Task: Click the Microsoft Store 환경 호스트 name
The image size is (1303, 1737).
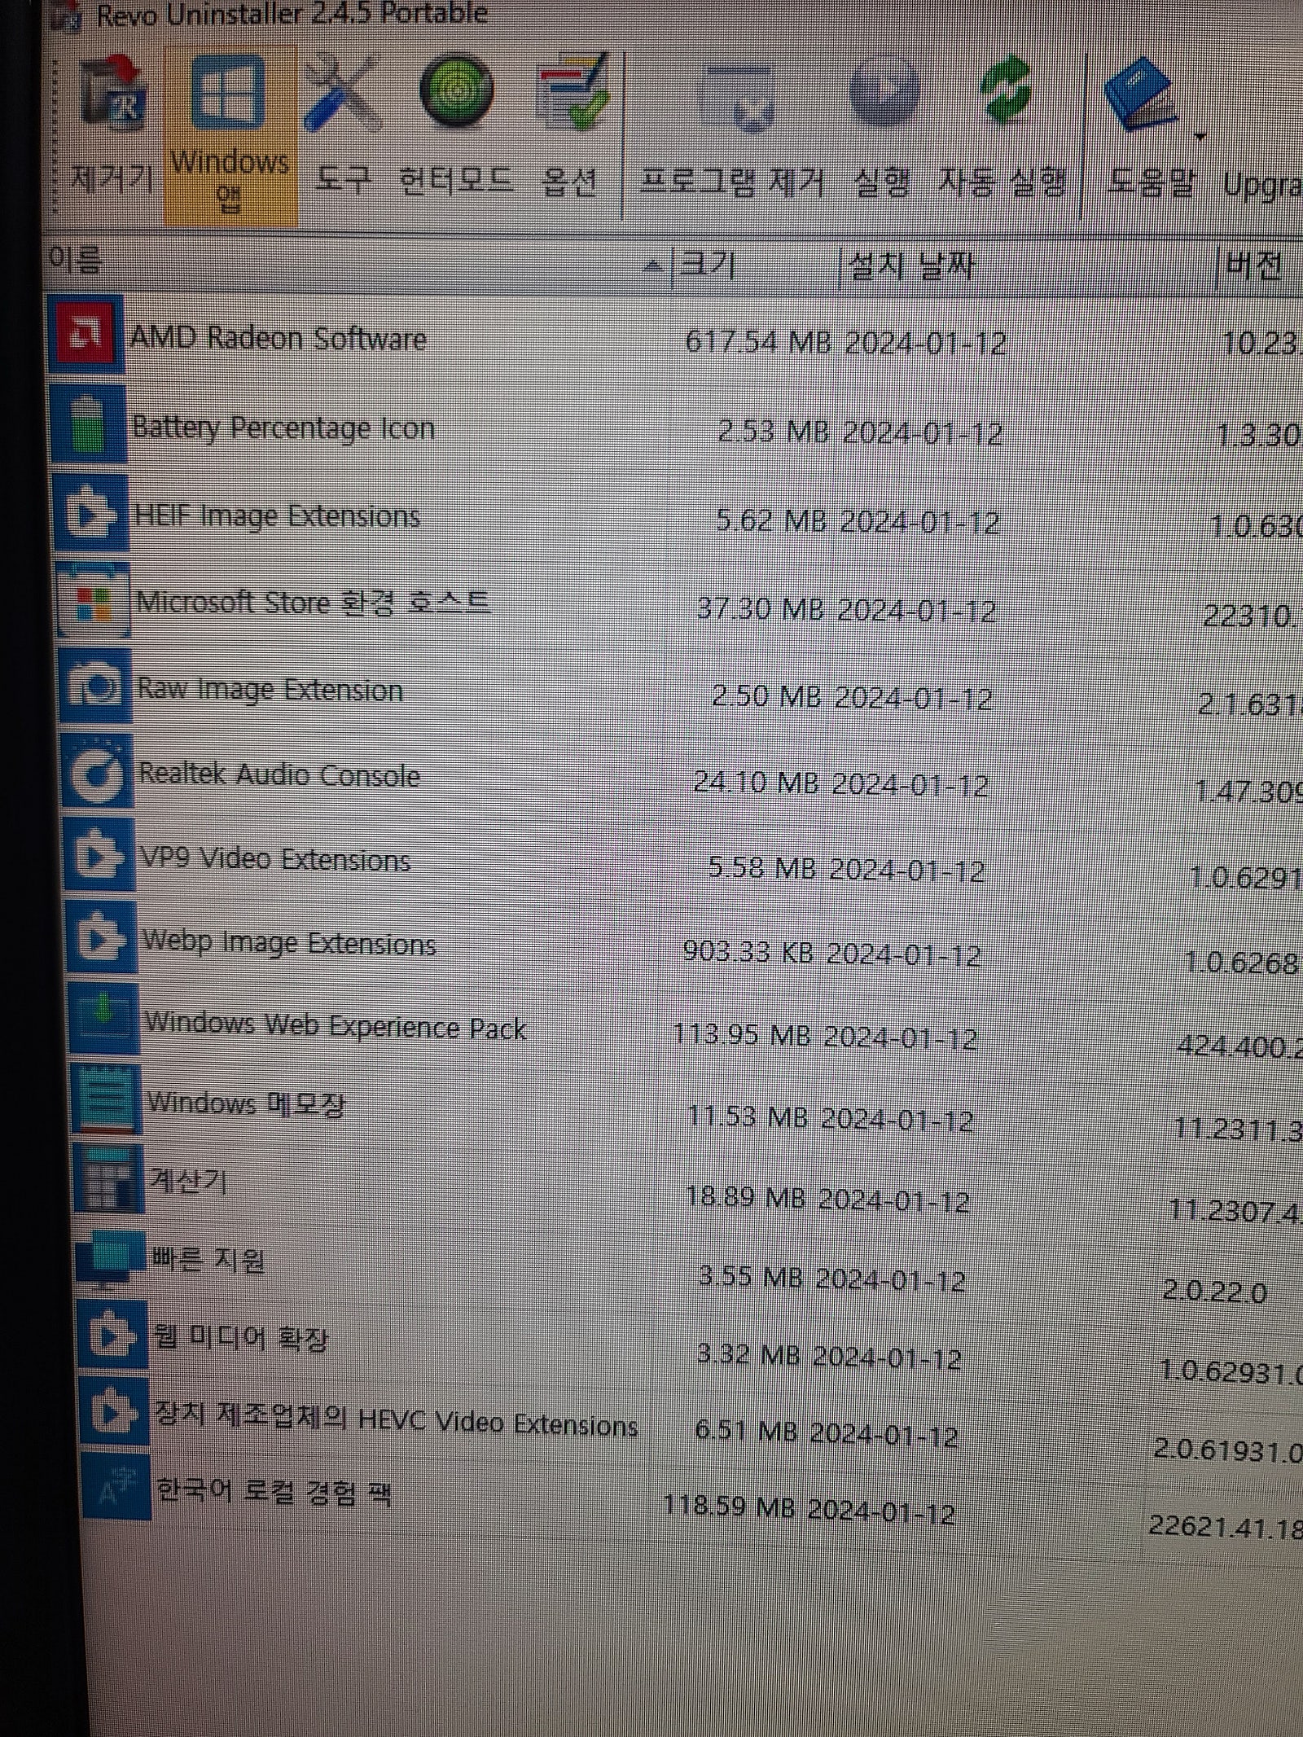Action: [314, 602]
